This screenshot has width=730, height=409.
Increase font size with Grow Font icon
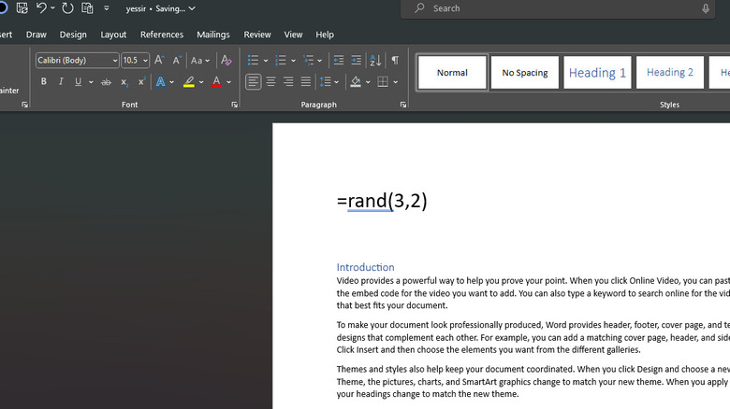coord(159,61)
